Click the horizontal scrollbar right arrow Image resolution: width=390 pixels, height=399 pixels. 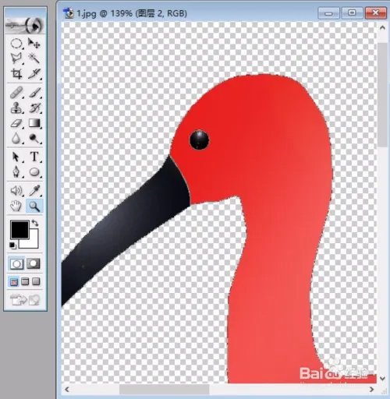pos(372,389)
